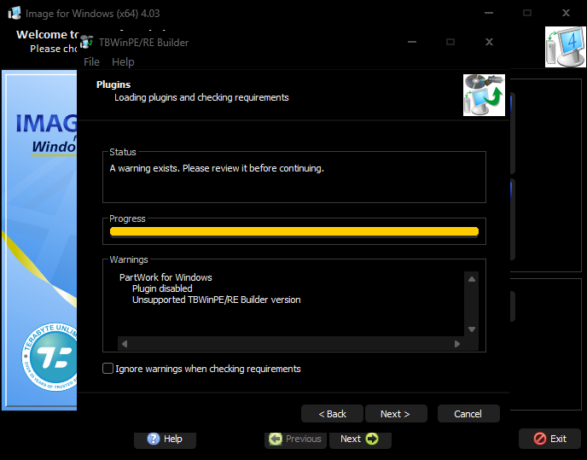Minimize the TBWinPE/RE Builder window
Image resolution: width=587 pixels, height=460 pixels.
[412, 42]
